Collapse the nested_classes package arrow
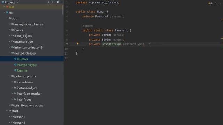The image size is (223, 125). [9, 53]
